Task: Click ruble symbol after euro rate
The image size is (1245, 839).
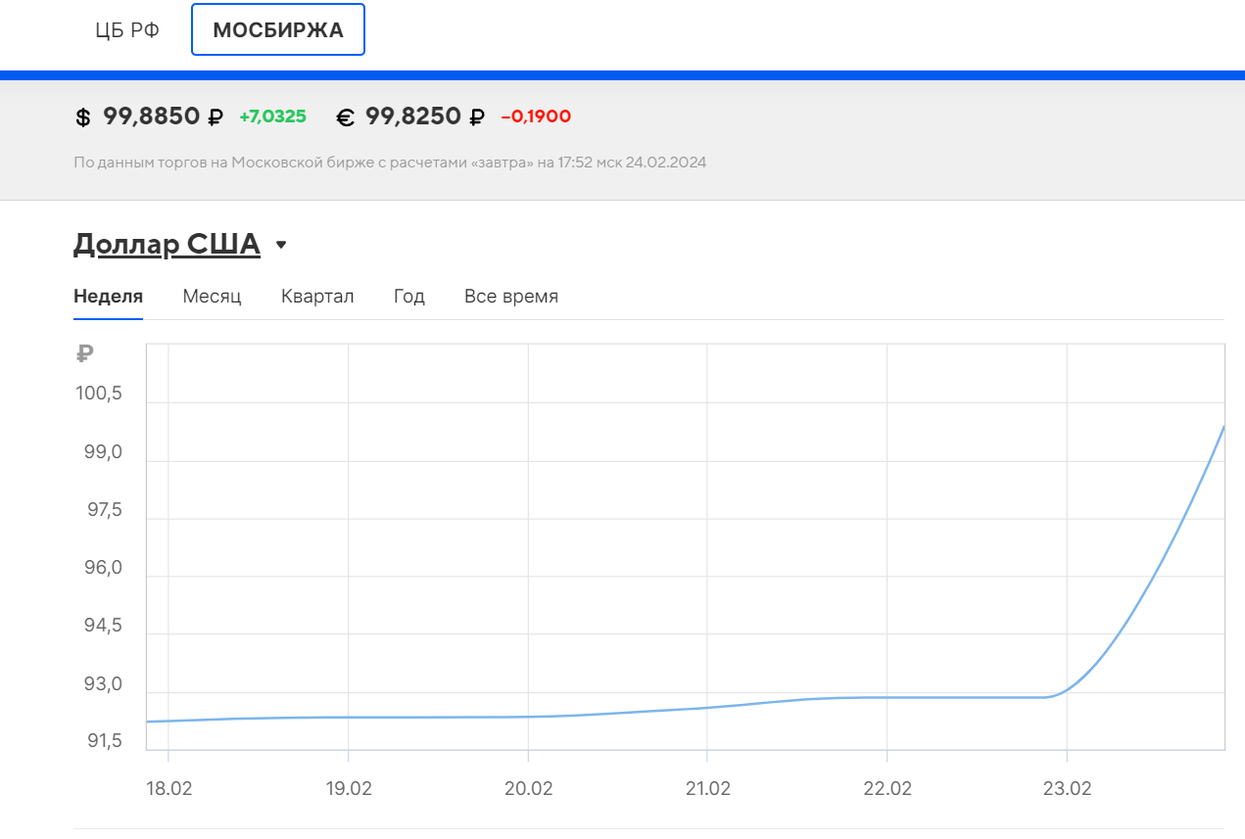Action: [477, 117]
